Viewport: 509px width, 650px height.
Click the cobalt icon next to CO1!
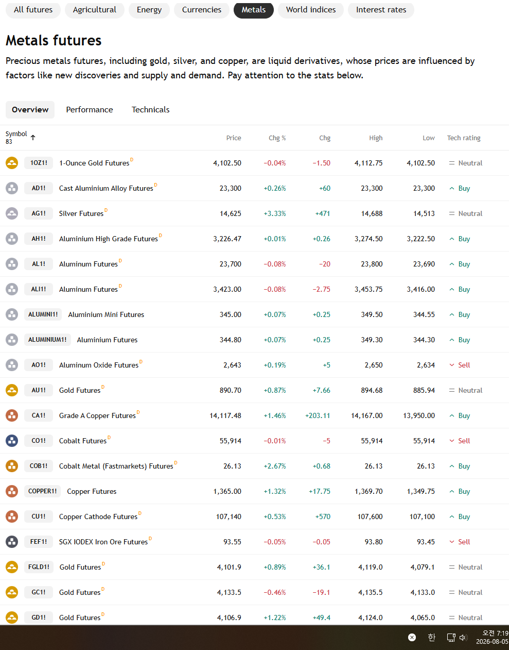(x=12, y=441)
